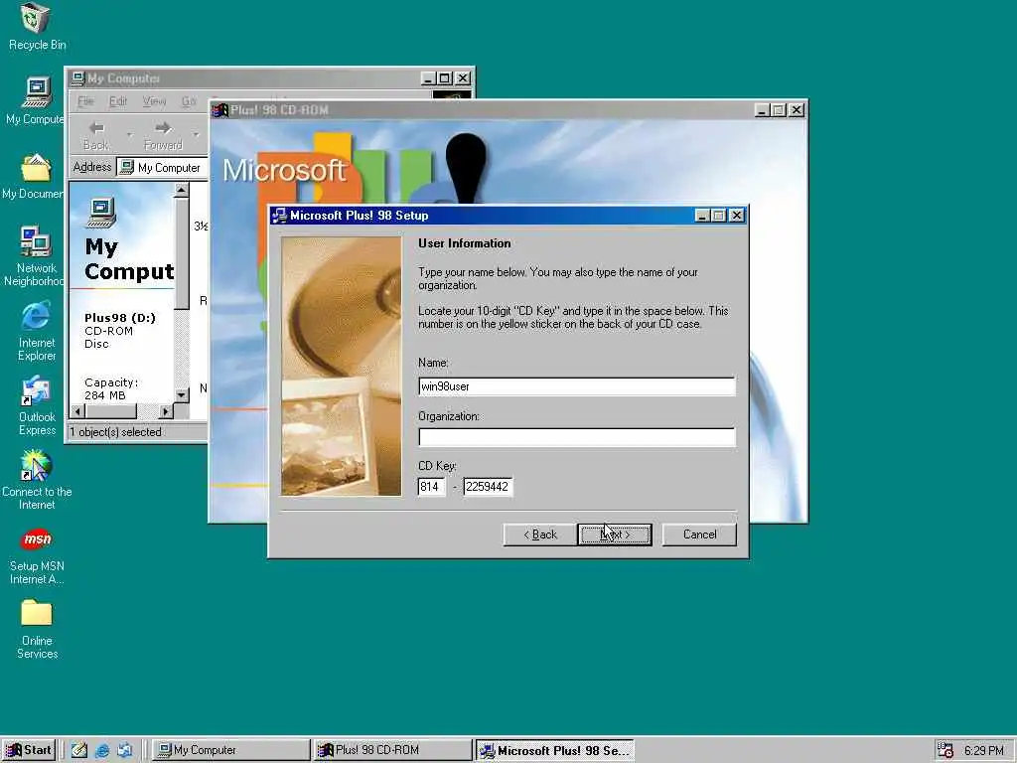This screenshot has height=763, width=1017.
Task: Click Next button in Setup dialog
Action: tap(615, 534)
